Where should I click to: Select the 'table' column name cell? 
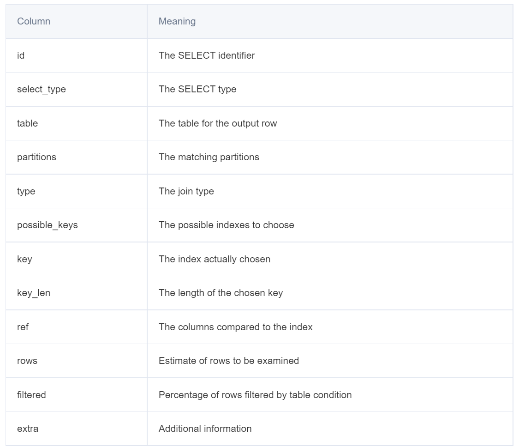tap(77, 123)
